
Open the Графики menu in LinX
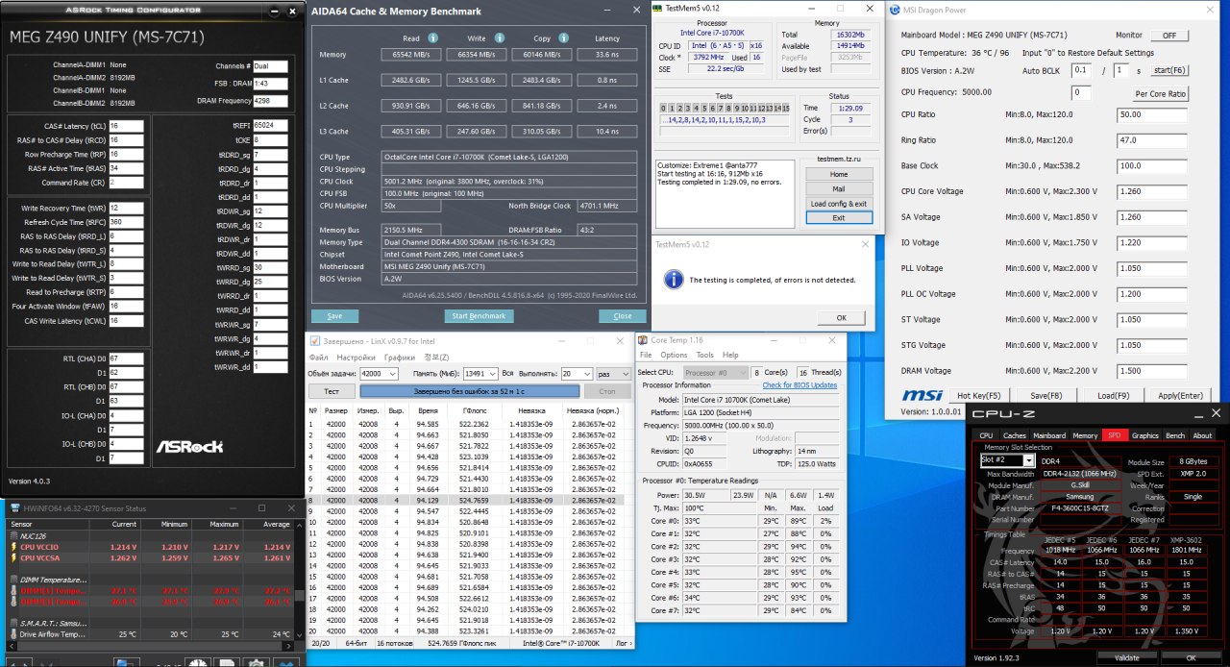(399, 357)
